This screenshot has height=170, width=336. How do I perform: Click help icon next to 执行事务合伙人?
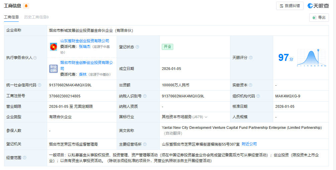point(35,58)
